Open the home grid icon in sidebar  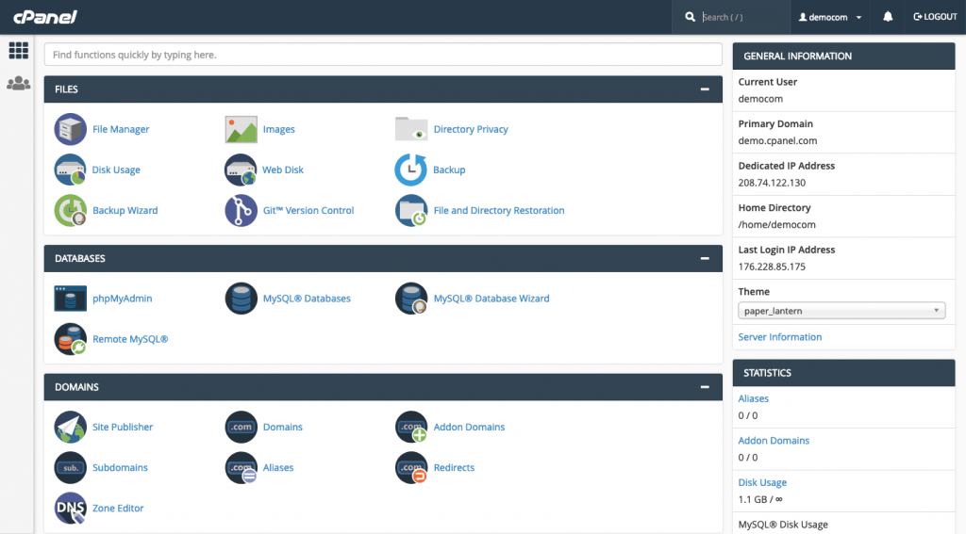(x=19, y=51)
